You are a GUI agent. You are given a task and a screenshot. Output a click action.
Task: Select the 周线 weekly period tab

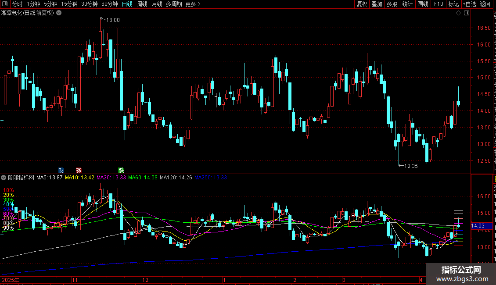click(142, 4)
